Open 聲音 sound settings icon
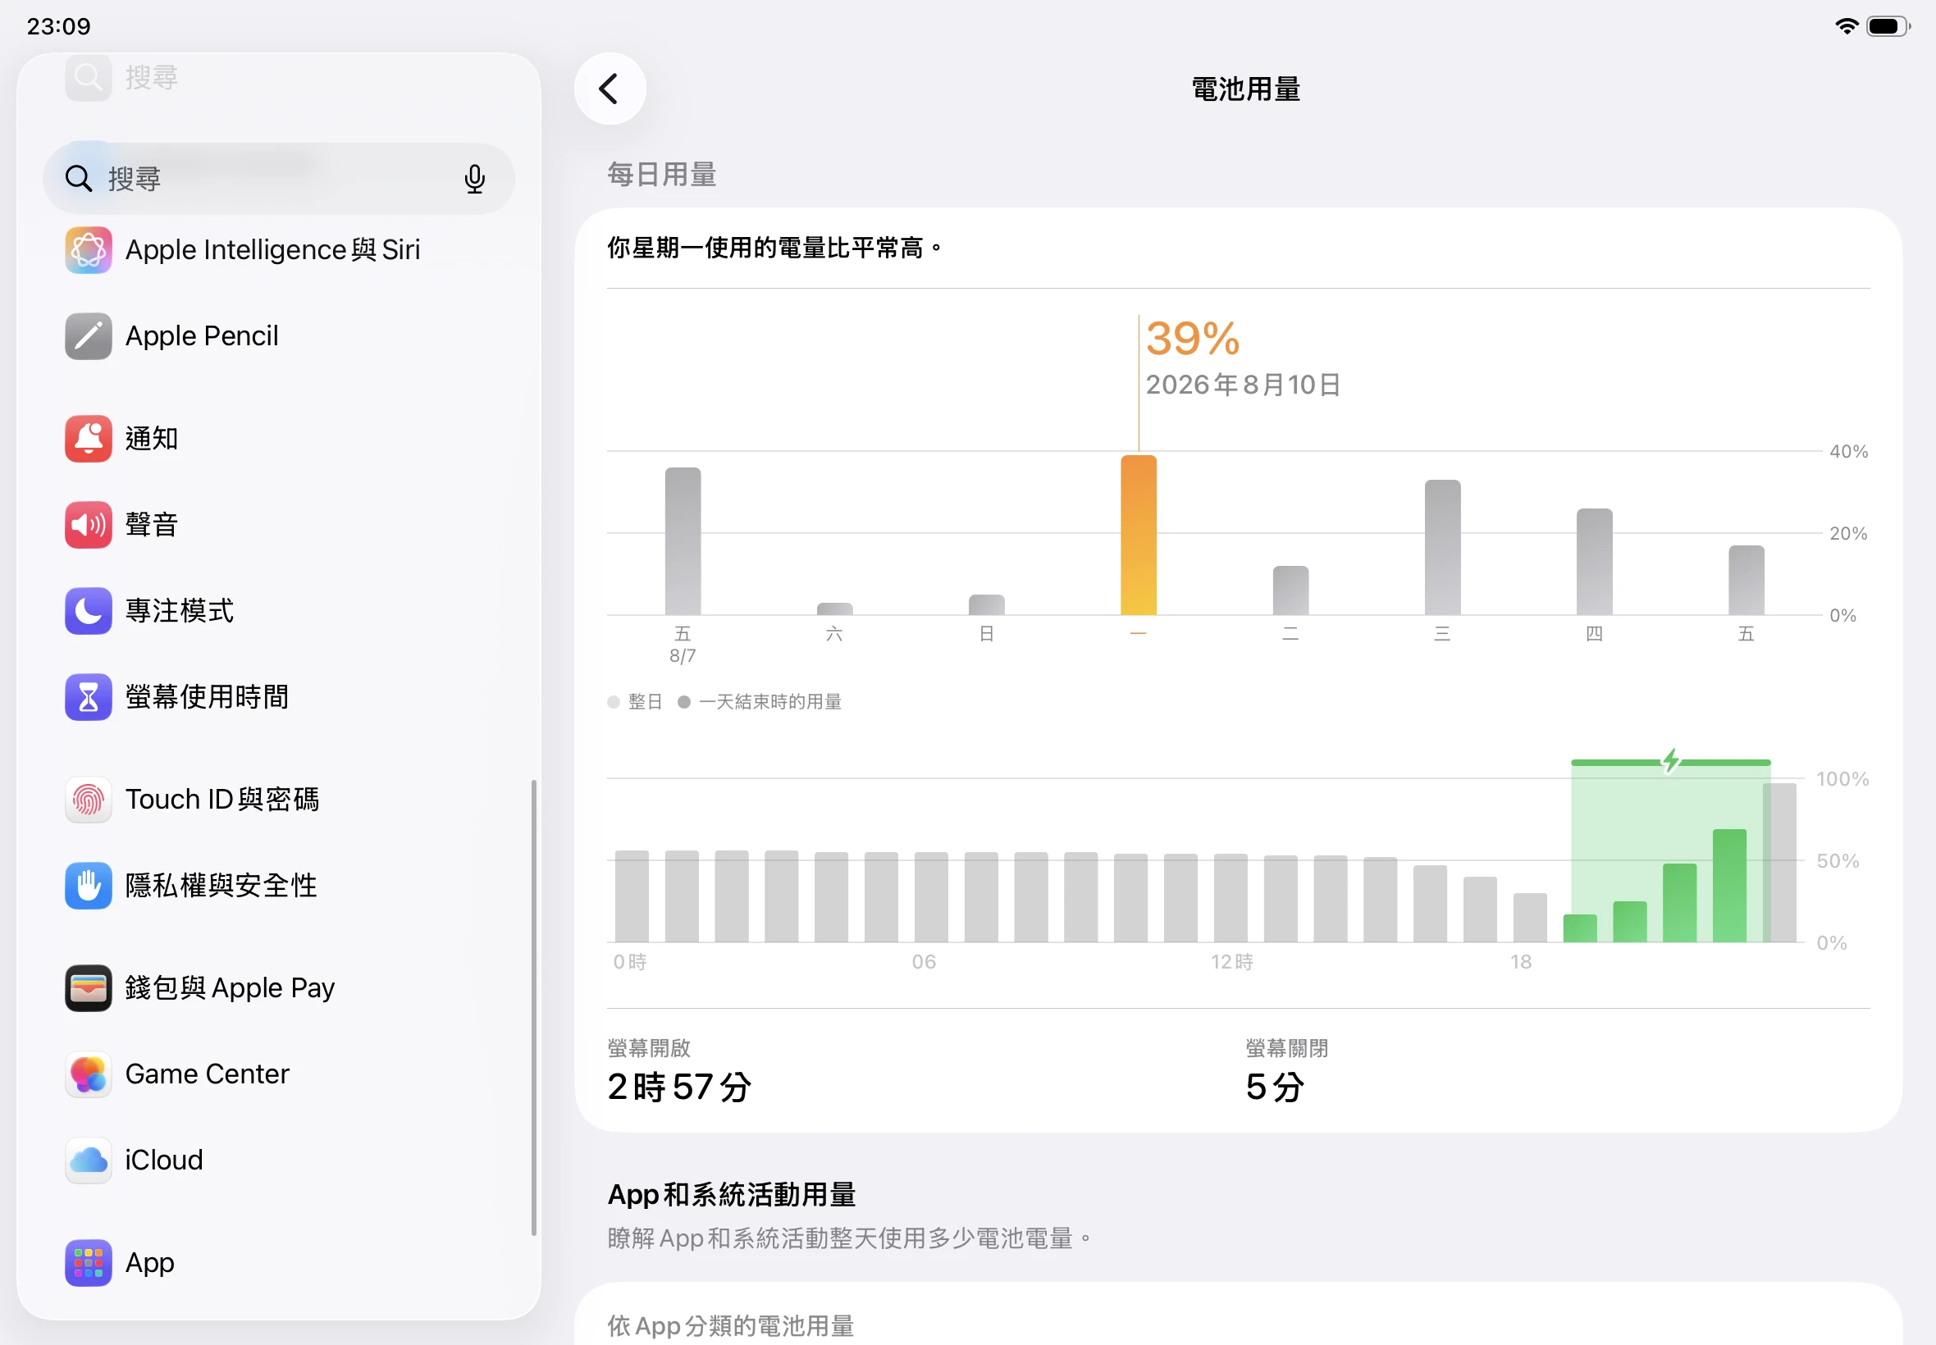1936x1345 pixels. tap(89, 525)
